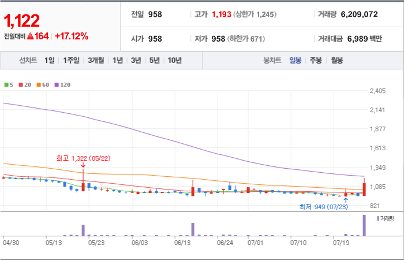This screenshot has height=260, width=404.
Task: Click the tallest volume bar at chart end
Action: [x=364, y=225]
